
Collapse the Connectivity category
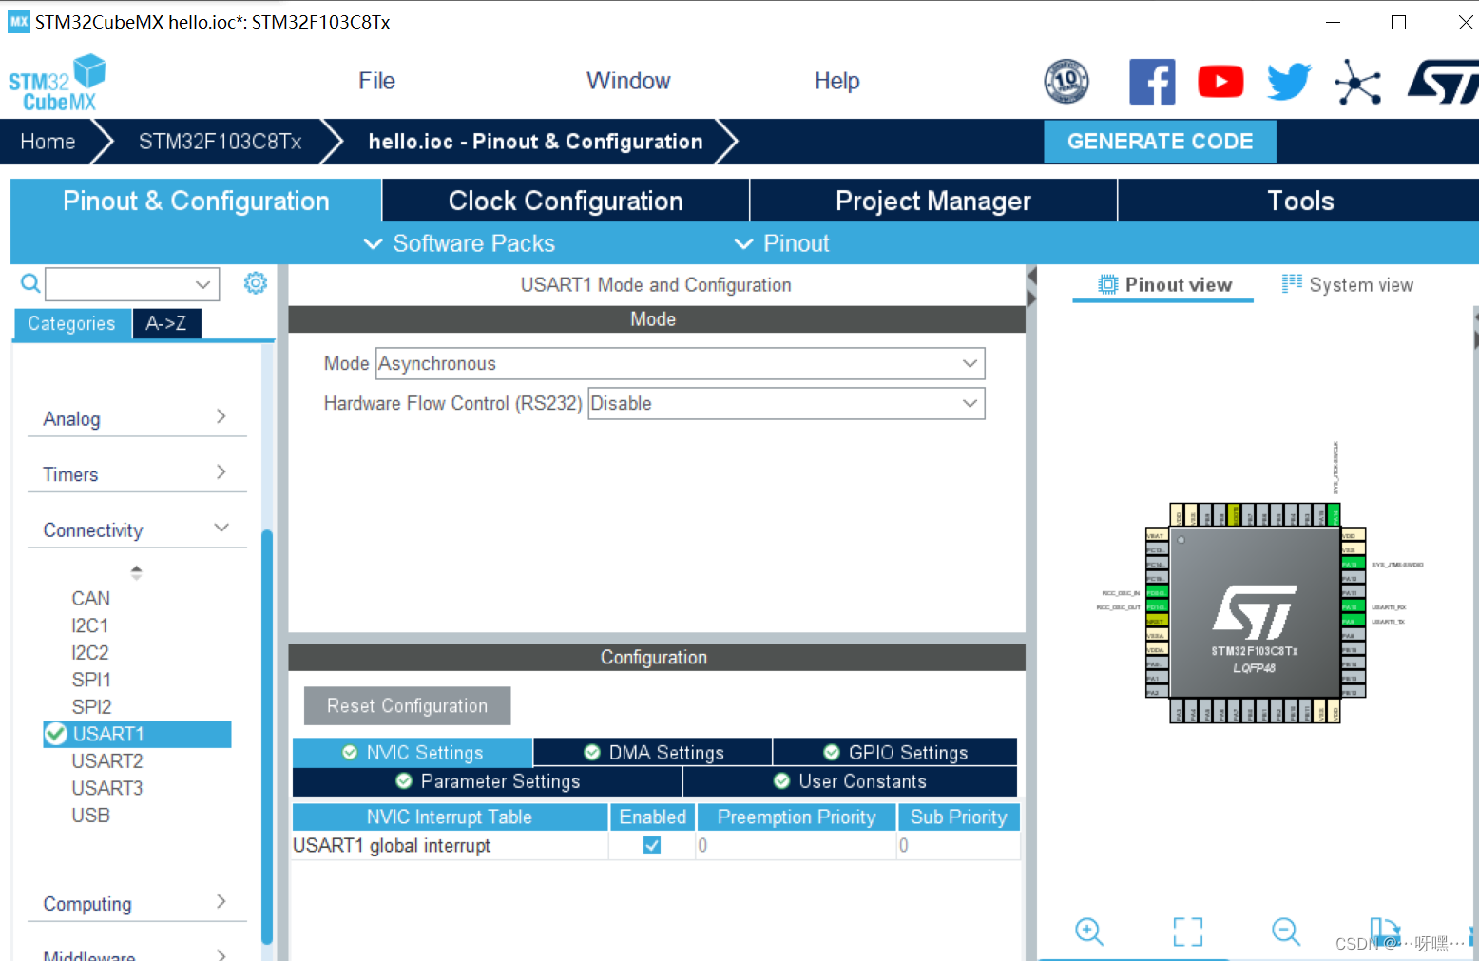pyautogui.click(x=137, y=529)
